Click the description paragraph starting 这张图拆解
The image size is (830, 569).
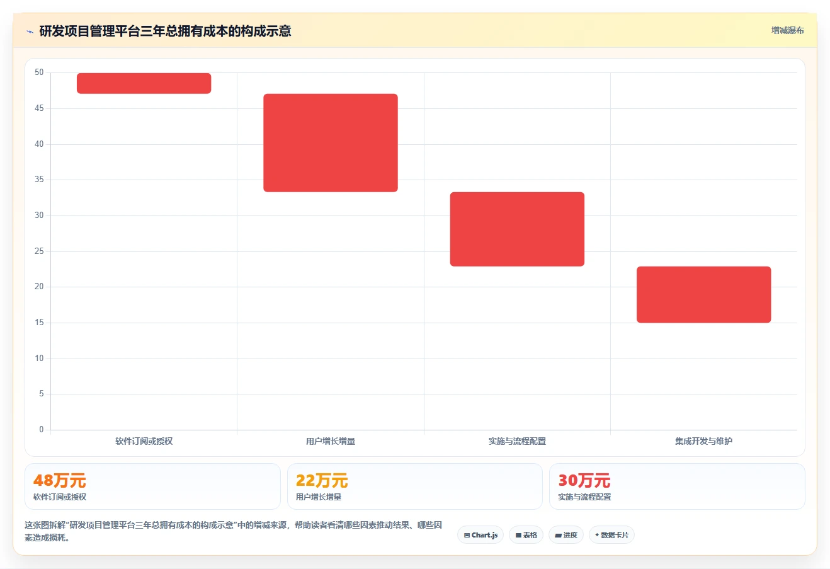pyautogui.click(x=234, y=531)
